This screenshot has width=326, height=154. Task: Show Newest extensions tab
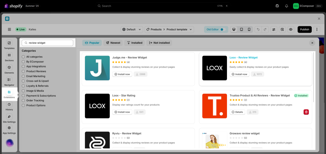point(113,43)
